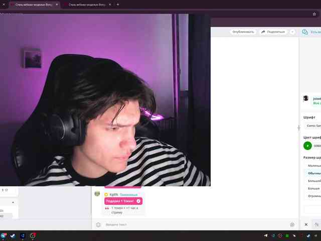Image resolution: width=321 pixels, height=241 pixels.
Task: Click the translate icon beside the X
Action: pos(316,224)
